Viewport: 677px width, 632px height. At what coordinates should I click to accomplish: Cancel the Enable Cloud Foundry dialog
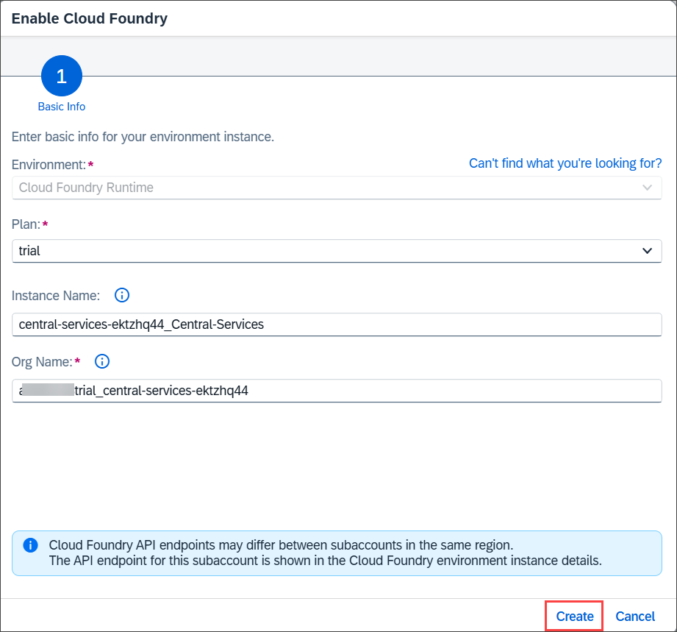click(634, 616)
